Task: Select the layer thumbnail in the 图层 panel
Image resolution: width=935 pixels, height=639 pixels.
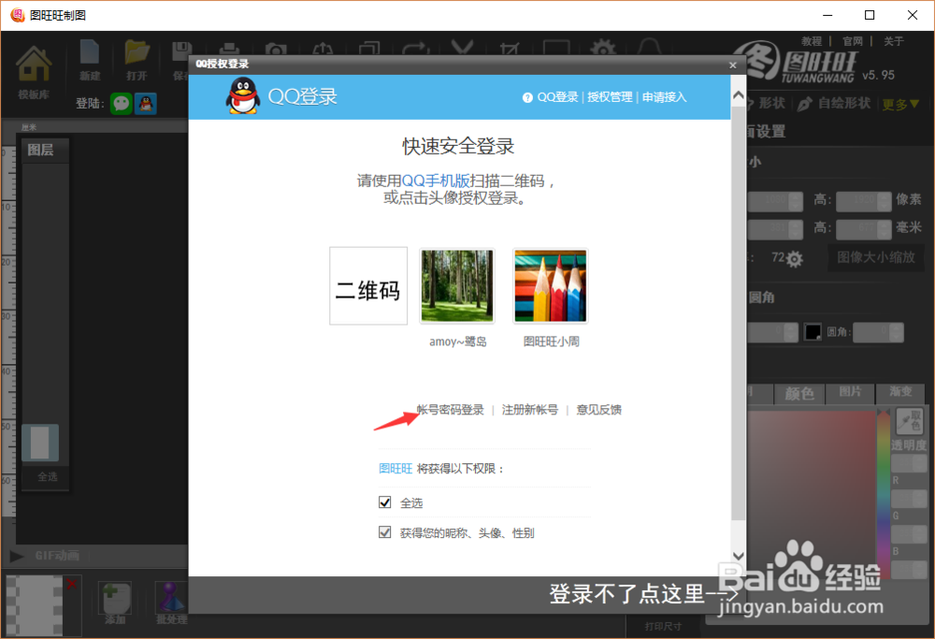Action: coord(40,443)
